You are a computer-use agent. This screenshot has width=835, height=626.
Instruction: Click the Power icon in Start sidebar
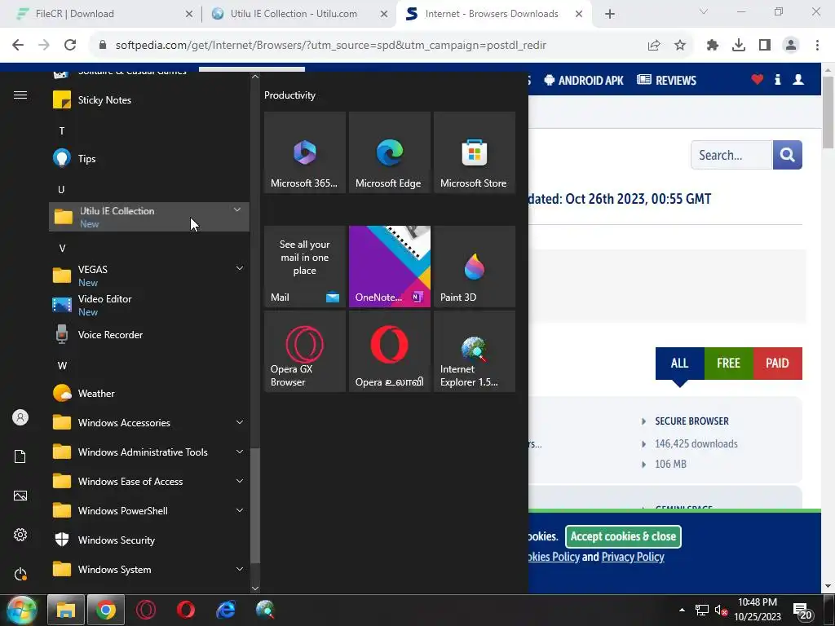pos(20,575)
